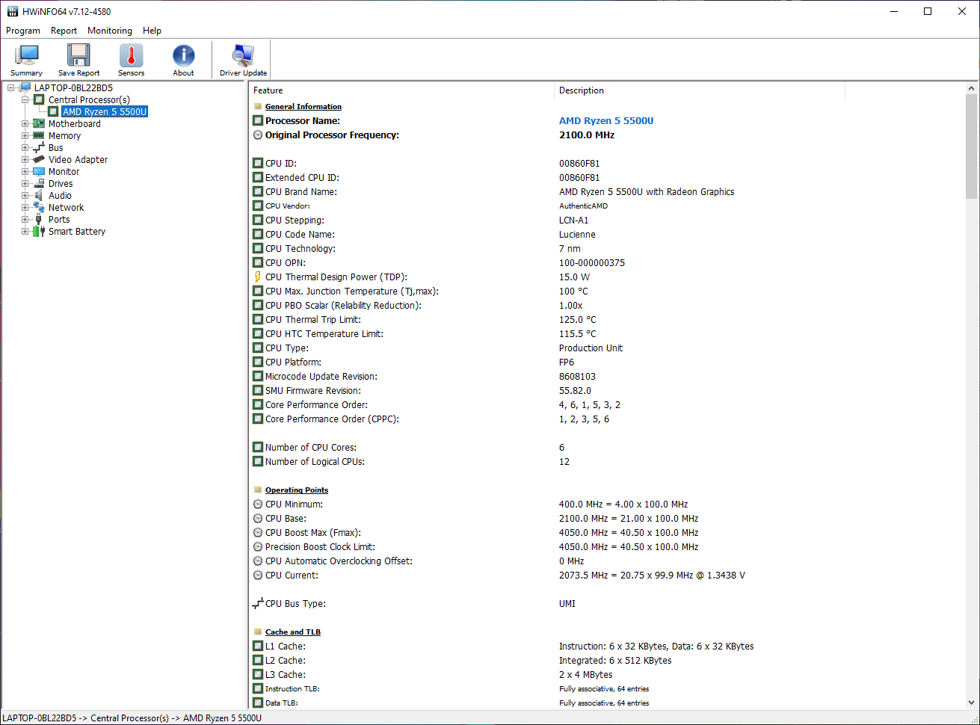Click the Feature column header
The width and height of the screenshot is (980, 725).
[x=268, y=90]
